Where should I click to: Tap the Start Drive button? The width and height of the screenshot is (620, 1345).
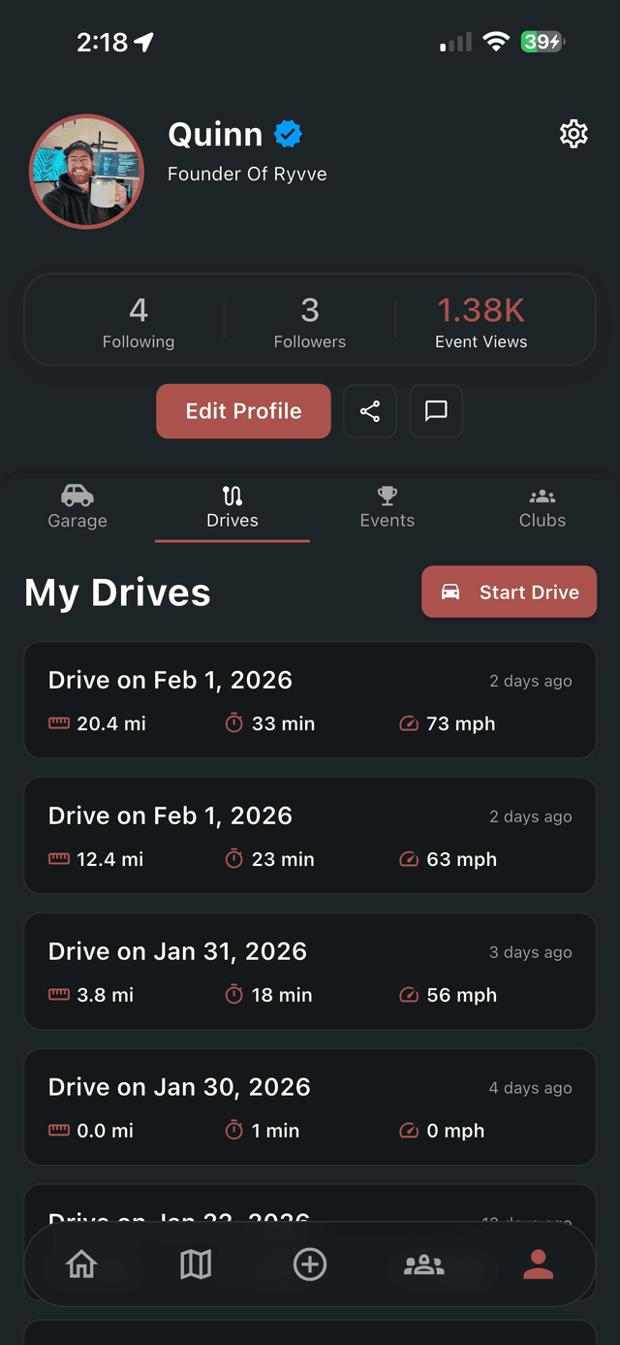click(509, 592)
